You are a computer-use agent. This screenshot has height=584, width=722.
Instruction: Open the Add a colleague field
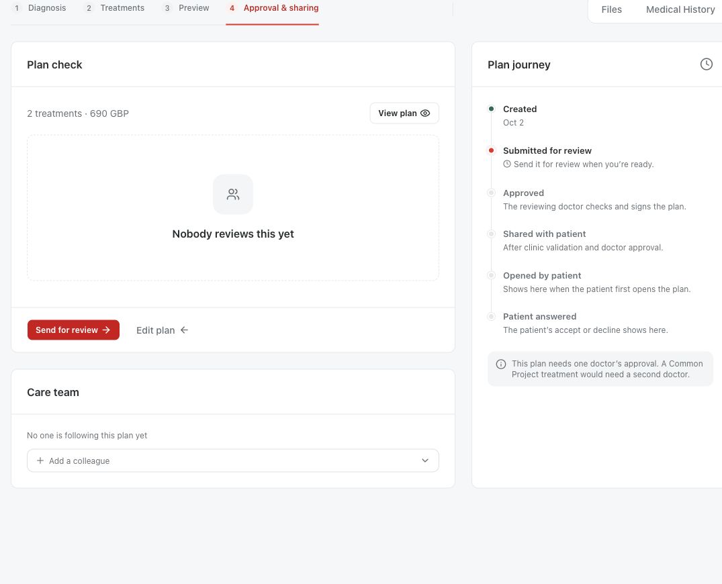coord(233,460)
